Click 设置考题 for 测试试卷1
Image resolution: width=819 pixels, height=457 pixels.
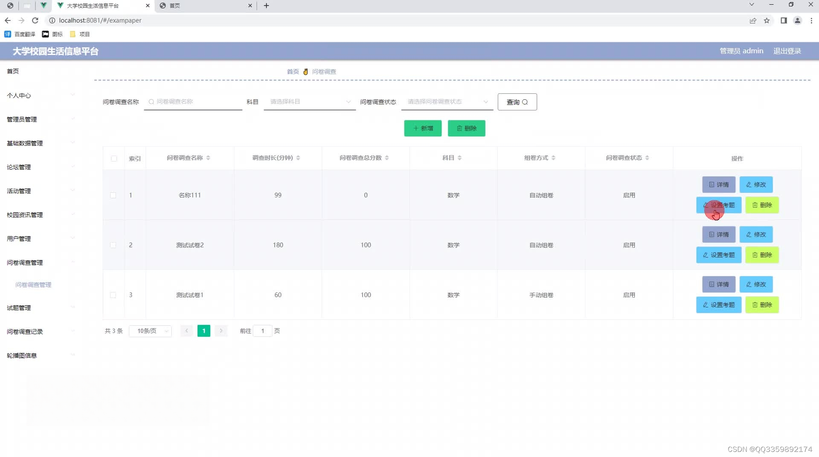click(719, 305)
